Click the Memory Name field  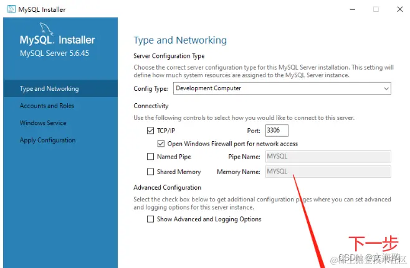[x=328, y=172]
